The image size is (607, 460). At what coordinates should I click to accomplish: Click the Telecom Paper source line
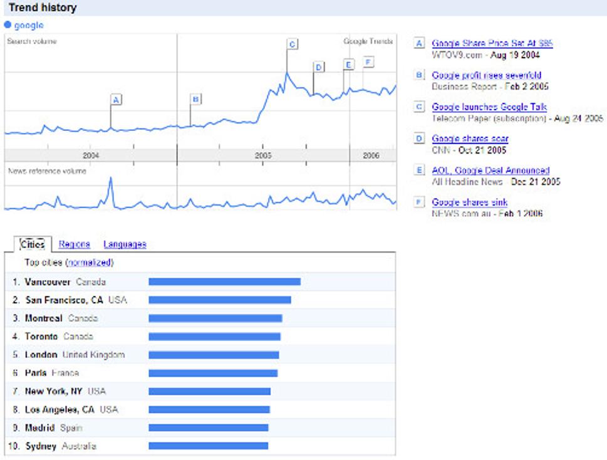tap(517, 118)
